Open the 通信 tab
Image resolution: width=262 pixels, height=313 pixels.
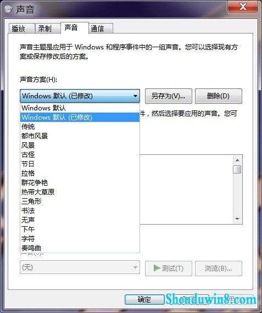pyautogui.click(x=101, y=29)
